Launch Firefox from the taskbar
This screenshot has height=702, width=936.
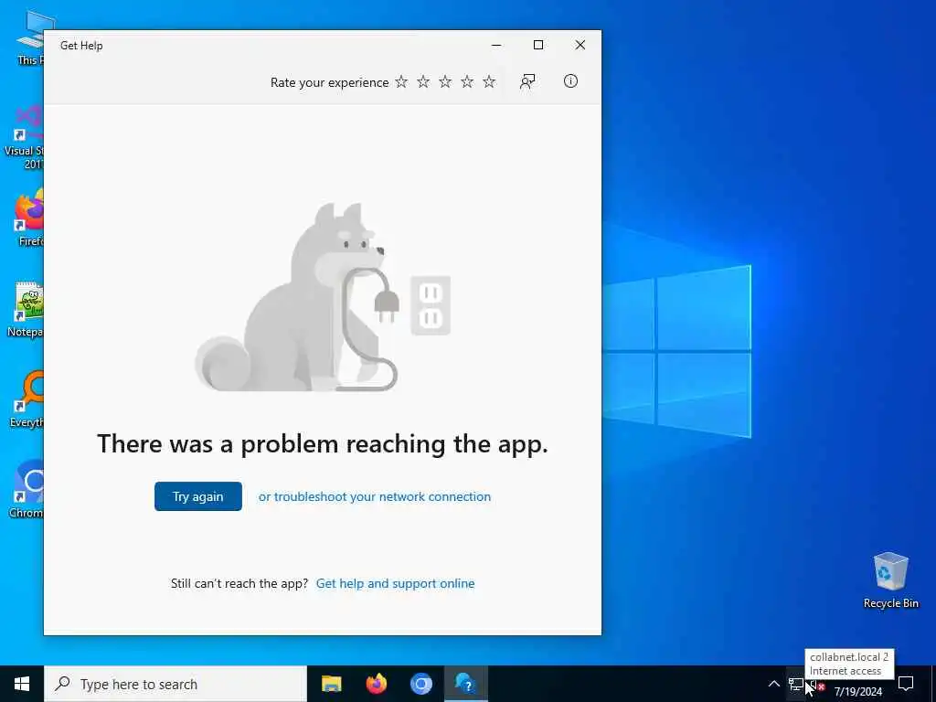376,684
